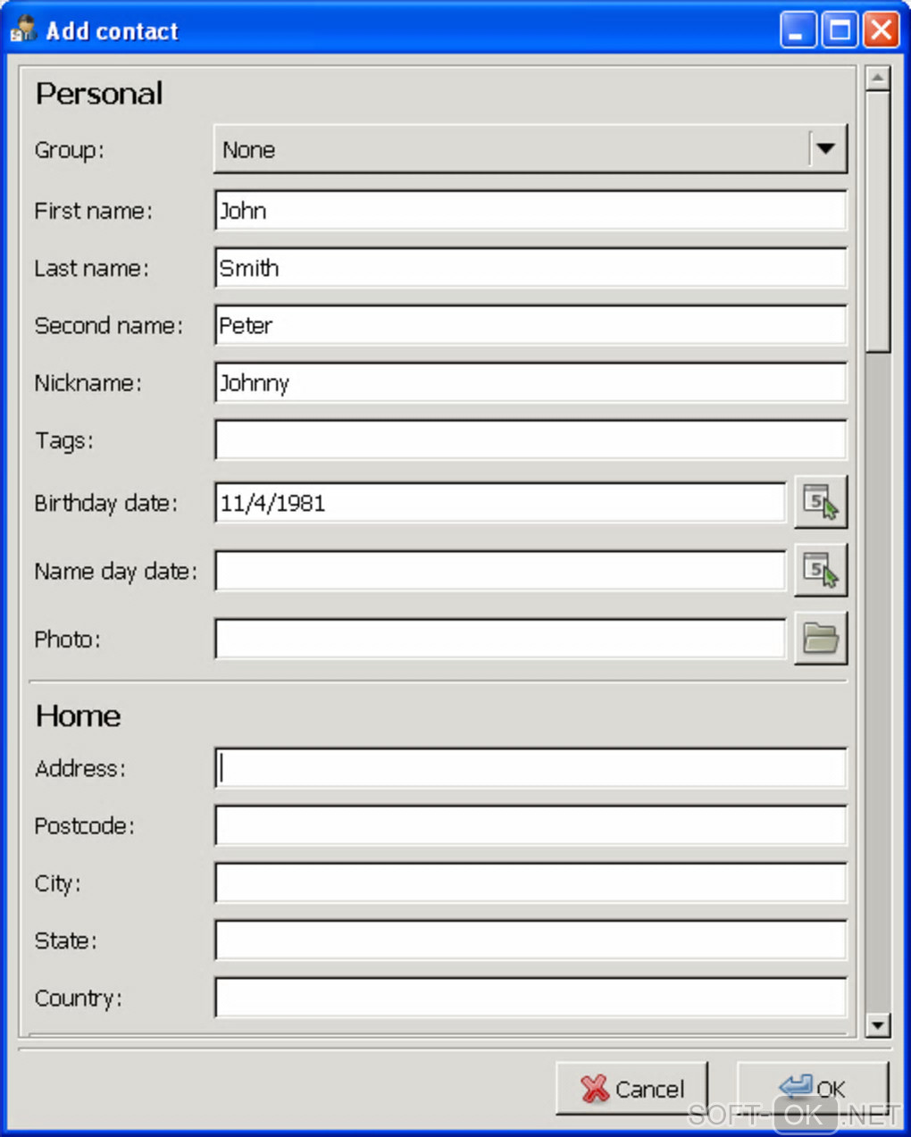Viewport: 911px width, 1137px height.
Task: Click the Nickname field
Action: click(531, 382)
